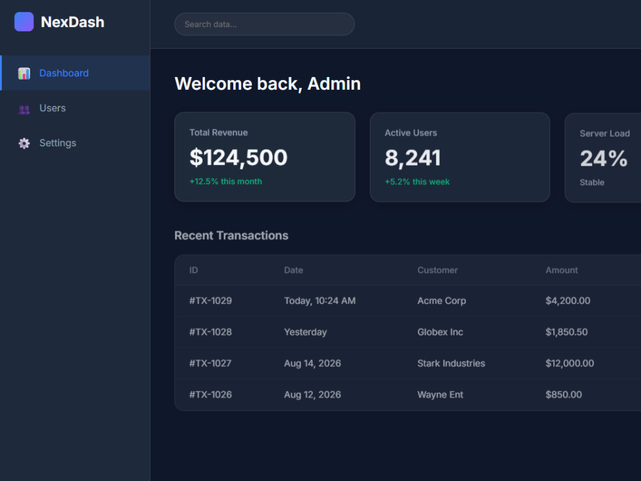
Task: Click the Stark Industries customer cell
Action: pos(451,363)
